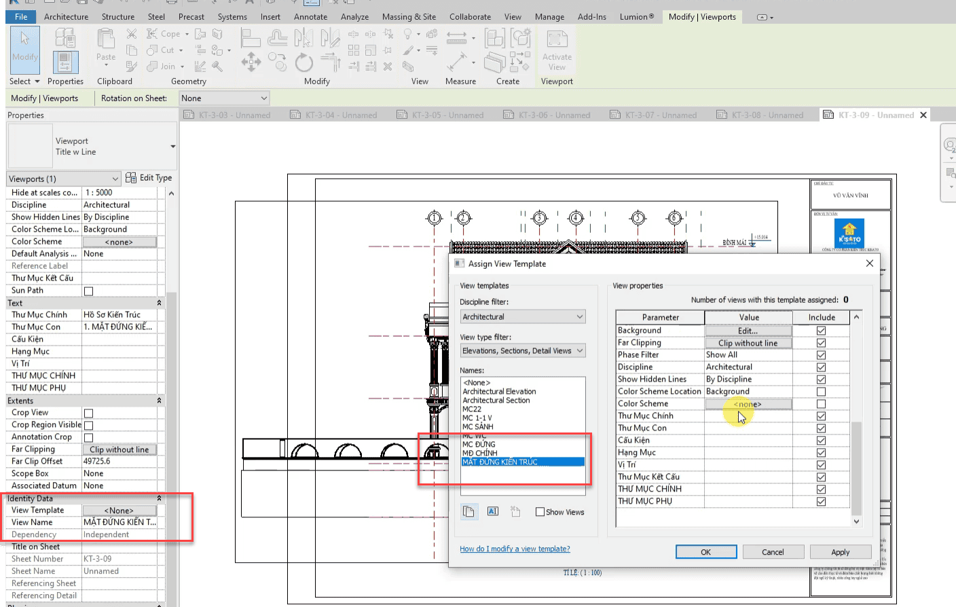Viewport: 956px width, 607px height.
Task: Click the Cancel button in the dialog
Action: pyautogui.click(x=773, y=552)
